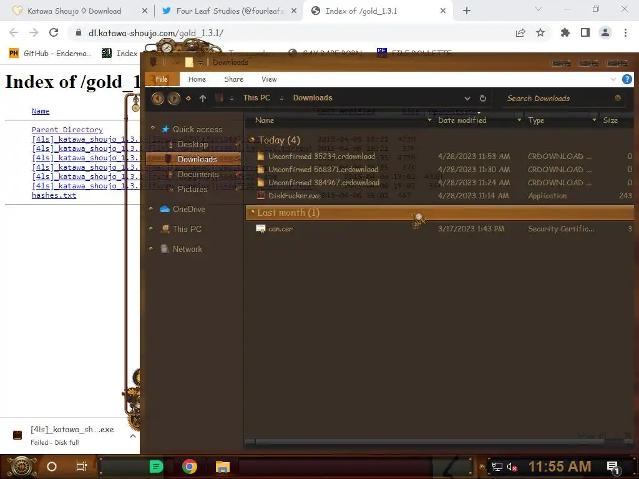Sort files by Name column

point(265,120)
